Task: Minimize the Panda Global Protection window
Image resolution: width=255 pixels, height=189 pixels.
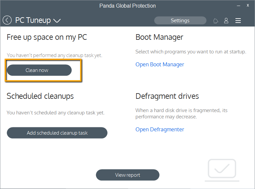Action: [x=238, y=6]
